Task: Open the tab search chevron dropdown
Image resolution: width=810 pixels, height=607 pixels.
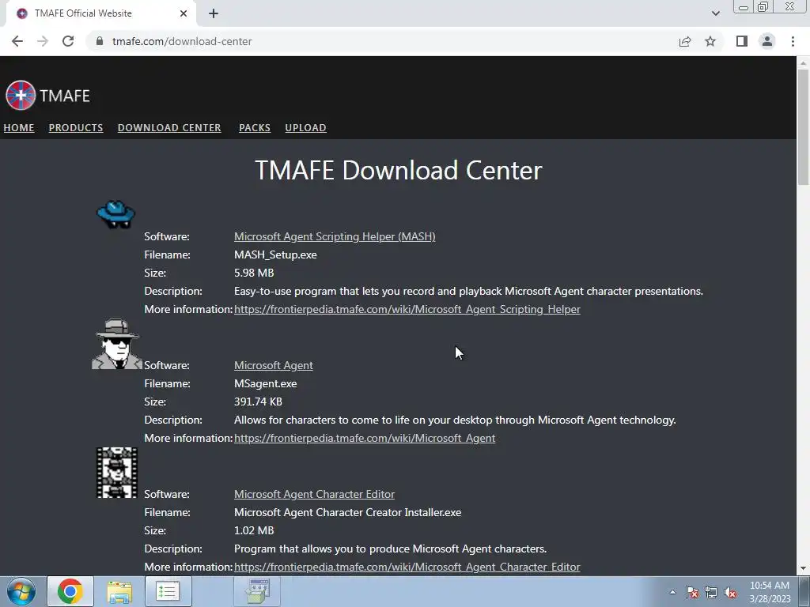Action: point(715,13)
